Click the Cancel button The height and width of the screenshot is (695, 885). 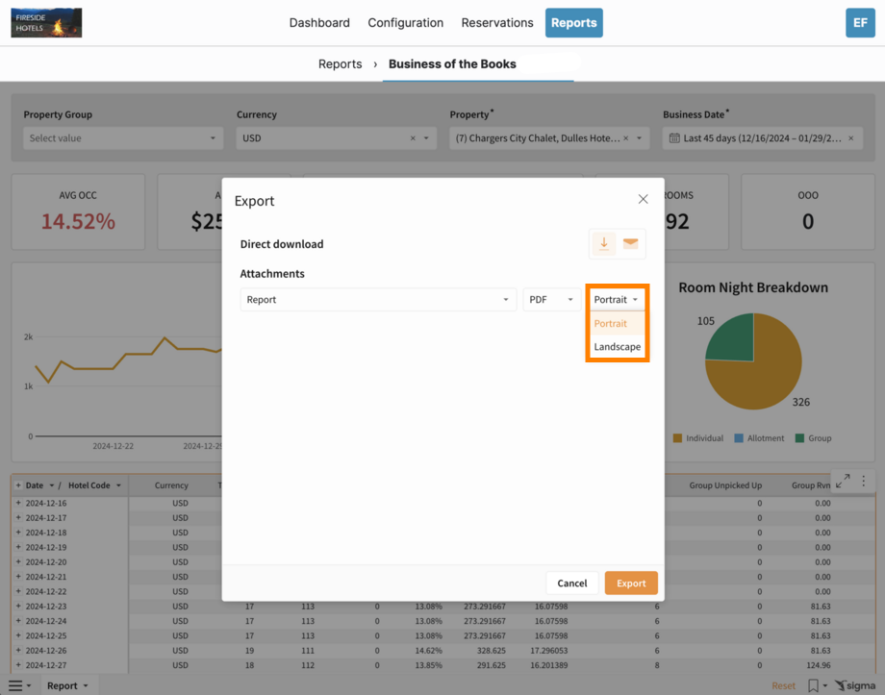[572, 583]
